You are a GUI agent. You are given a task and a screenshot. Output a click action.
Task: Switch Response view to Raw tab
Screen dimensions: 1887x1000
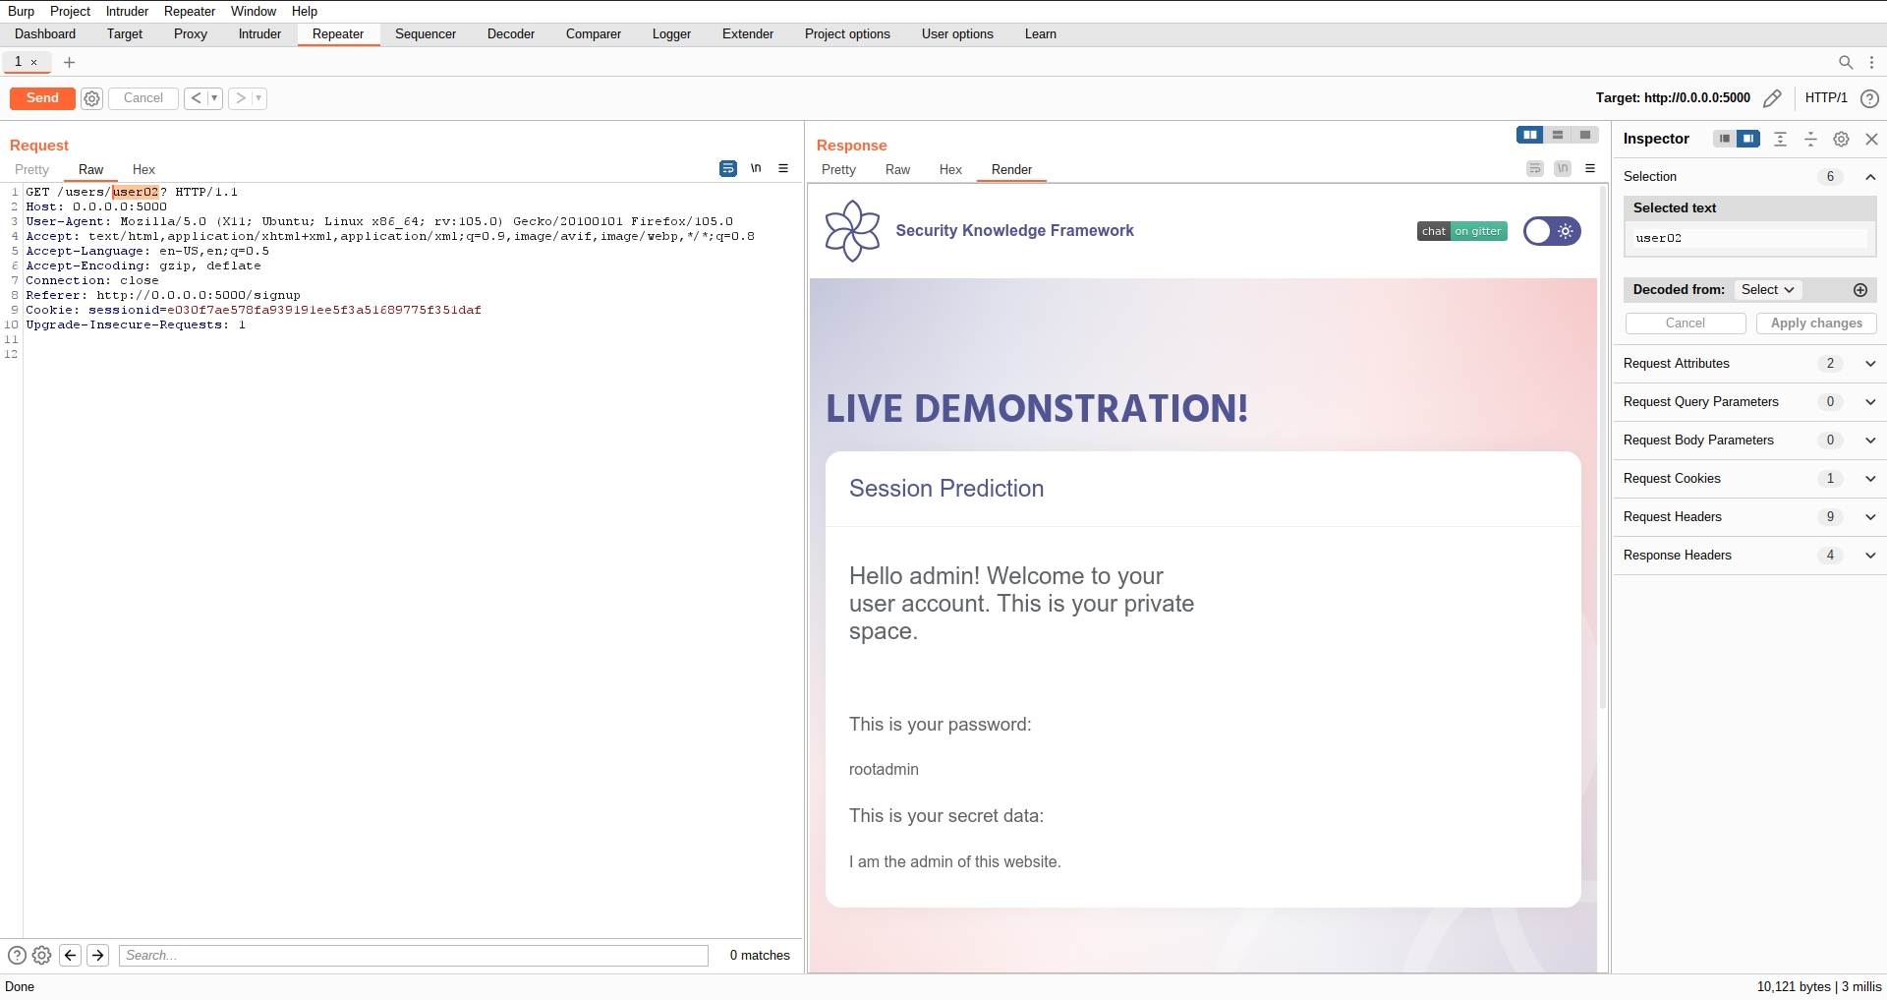coord(897,170)
